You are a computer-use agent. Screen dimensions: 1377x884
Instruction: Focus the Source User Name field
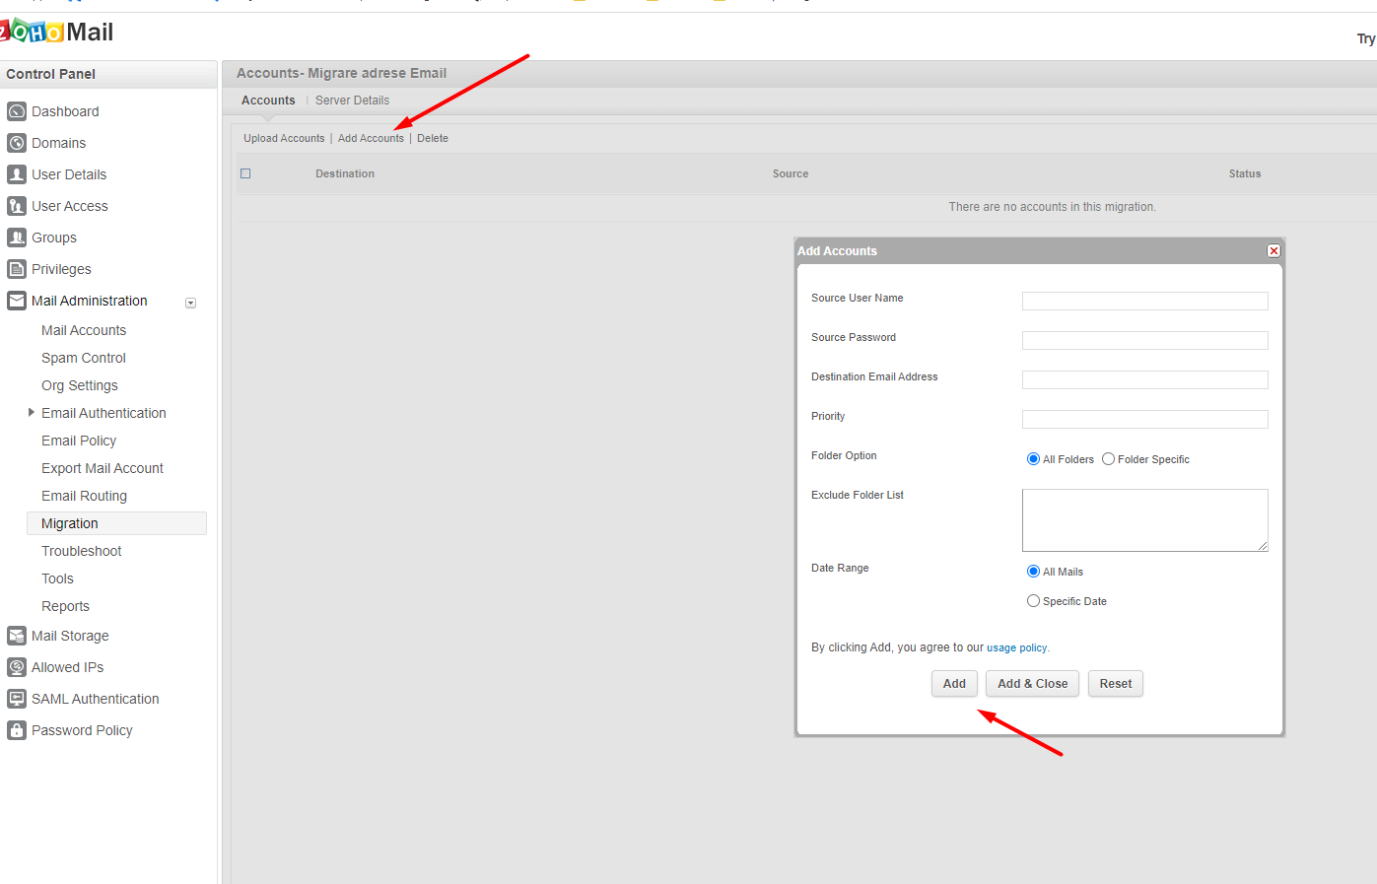coord(1144,302)
